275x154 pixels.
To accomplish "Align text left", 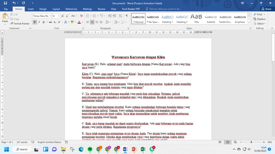I will pyautogui.click(x=88, y=22).
